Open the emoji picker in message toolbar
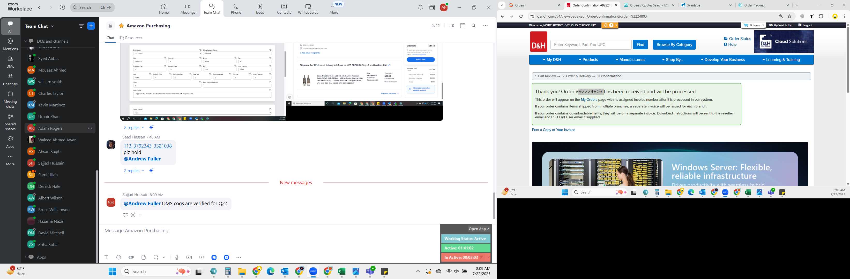The width and height of the screenshot is (850, 279). coord(119,257)
